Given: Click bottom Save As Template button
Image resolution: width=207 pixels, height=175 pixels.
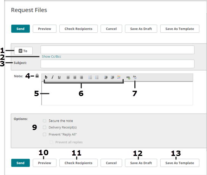Looking at the screenshot, I should pos(180,163).
